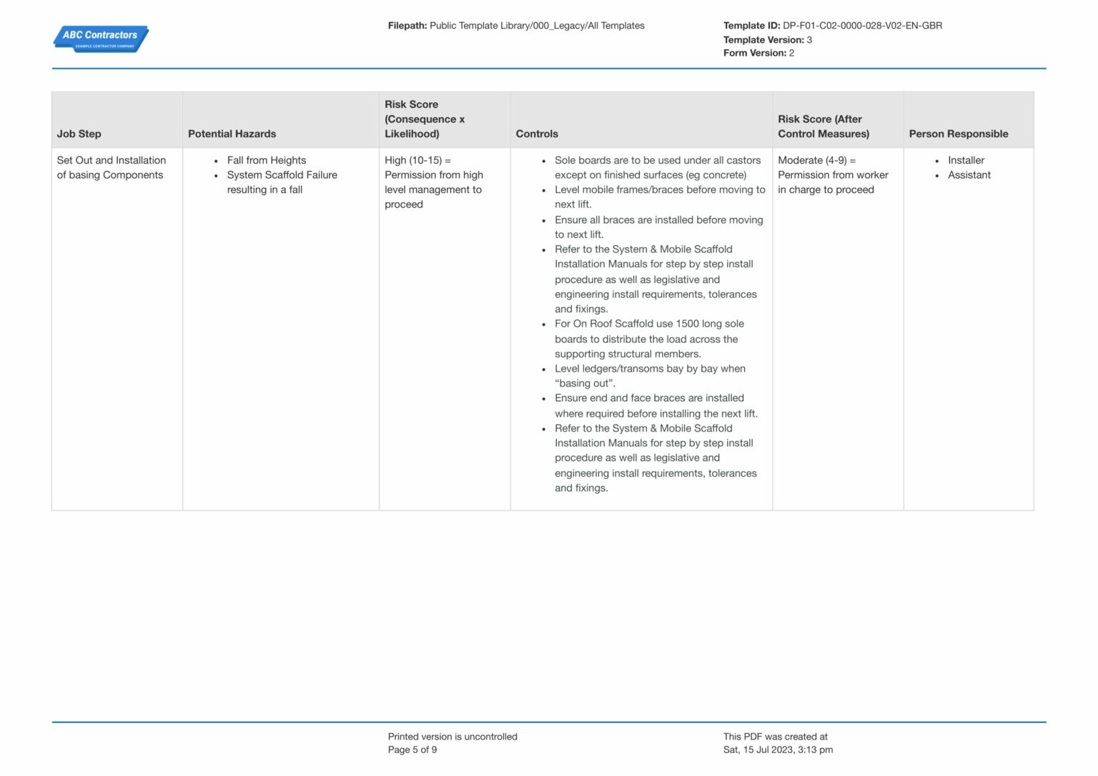Select the PDF creation timestamp in the footer
This screenshot has height=776, width=1098.
pyautogui.click(x=778, y=749)
